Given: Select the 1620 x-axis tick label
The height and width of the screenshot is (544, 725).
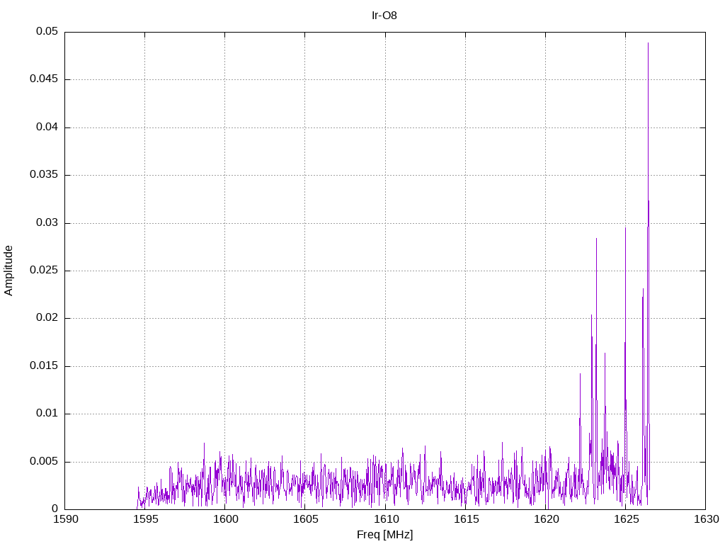Looking at the screenshot, I should pyautogui.click(x=545, y=519).
